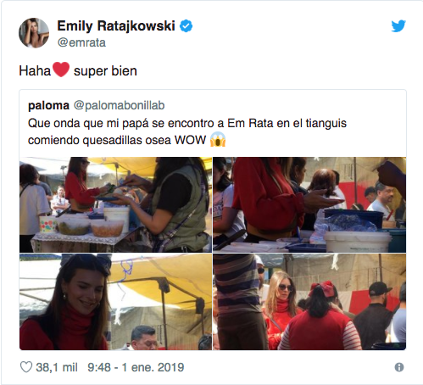Image resolution: width=423 pixels, height=385 pixels.
Task: Click the screaming face emoji
Action: tap(218, 140)
